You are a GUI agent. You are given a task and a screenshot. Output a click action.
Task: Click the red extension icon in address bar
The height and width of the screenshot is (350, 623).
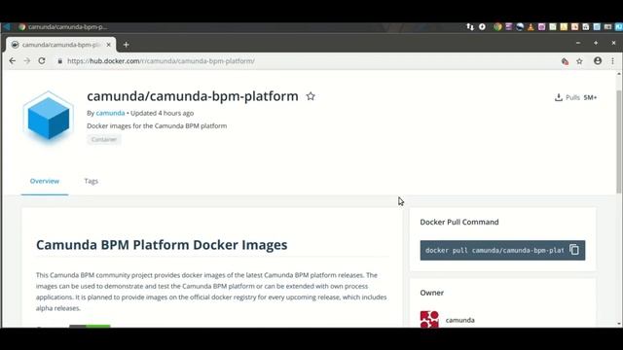tap(565, 61)
